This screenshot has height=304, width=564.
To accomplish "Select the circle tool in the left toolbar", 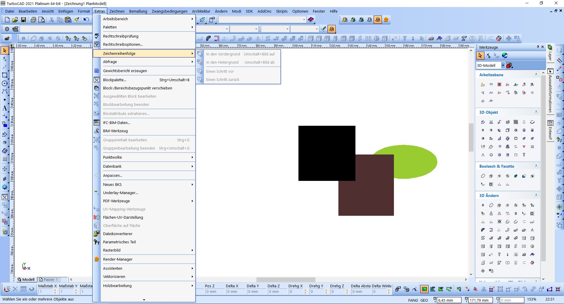I will pyautogui.click(x=4, y=84).
